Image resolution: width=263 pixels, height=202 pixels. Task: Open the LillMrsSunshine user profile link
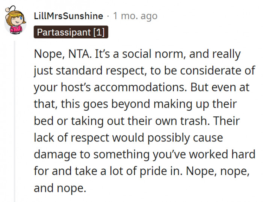coord(68,16)
